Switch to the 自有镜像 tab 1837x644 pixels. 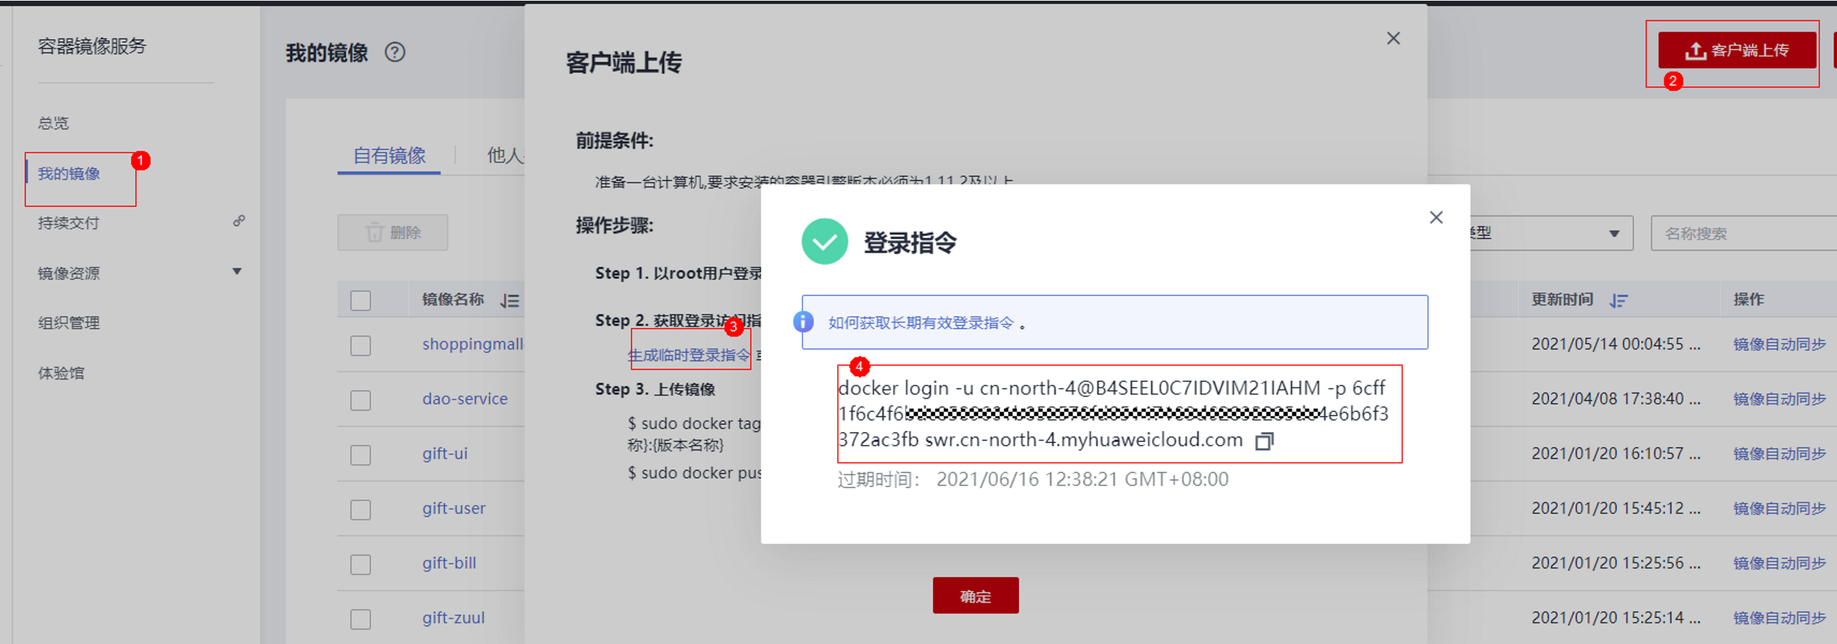coord(389,155)
